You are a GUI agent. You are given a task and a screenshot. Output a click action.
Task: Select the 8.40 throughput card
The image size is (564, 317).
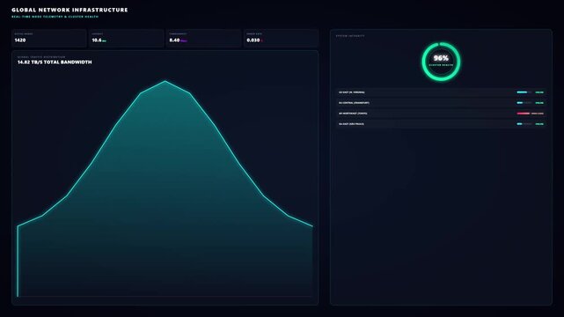click(203, 38)
